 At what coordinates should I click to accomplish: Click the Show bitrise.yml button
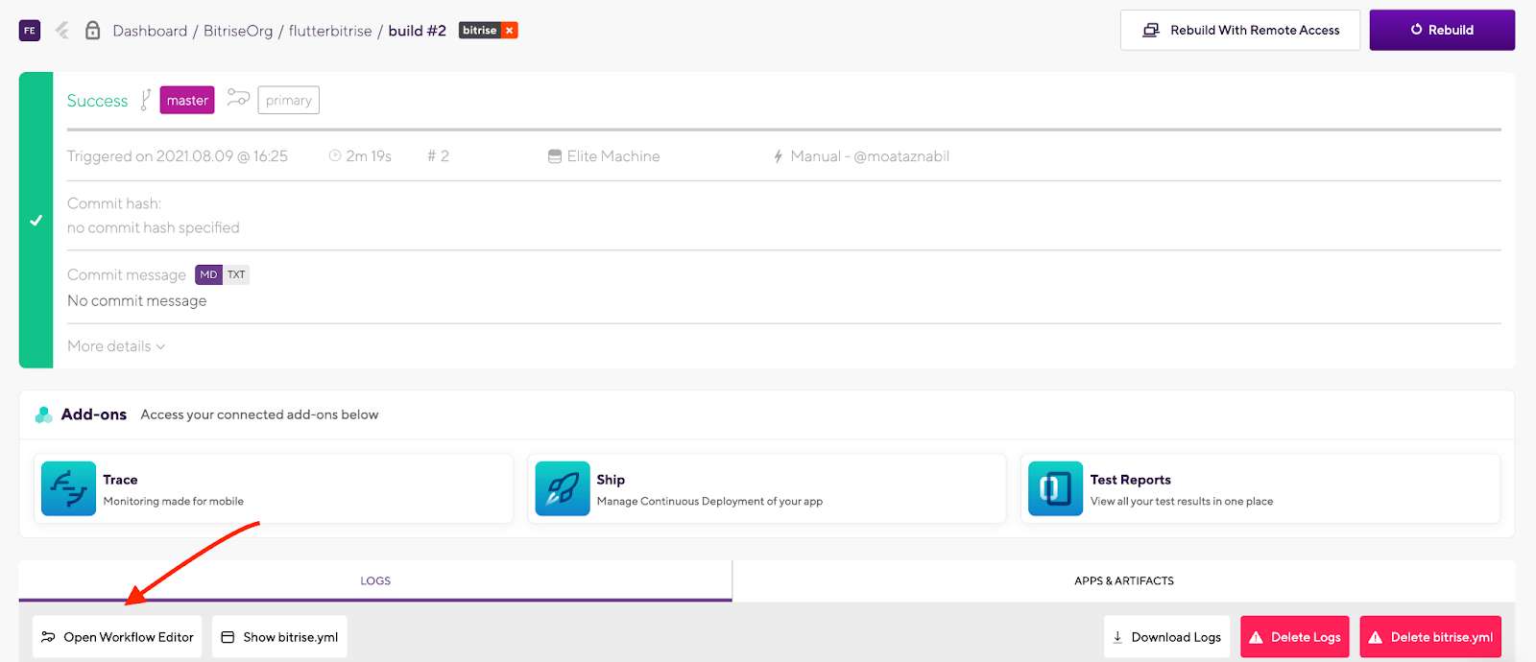pos(279,637)
